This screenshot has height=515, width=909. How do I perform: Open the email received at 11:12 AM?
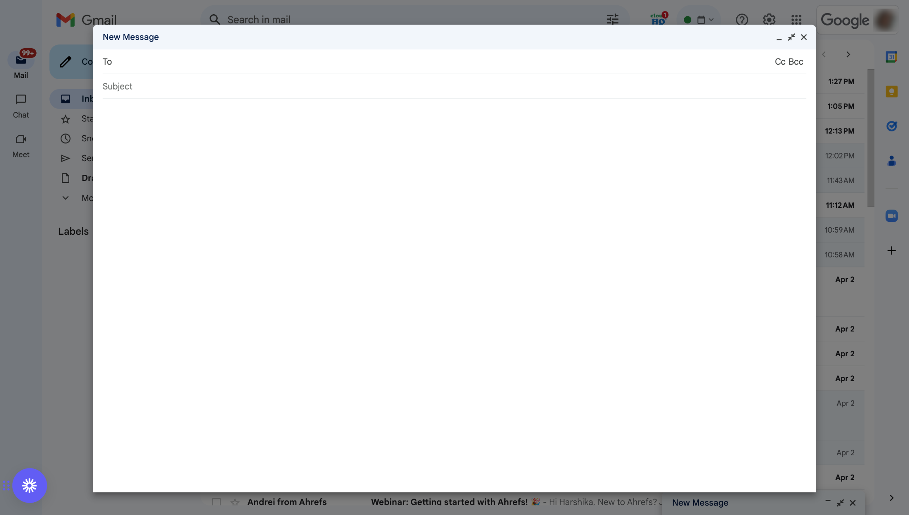tap(840, 205)
